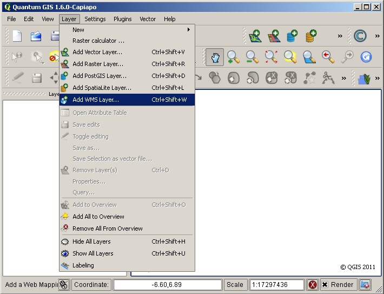Click the Zoom Next icon
Viewport: 384px width, 294px height.
pos(347,57)
